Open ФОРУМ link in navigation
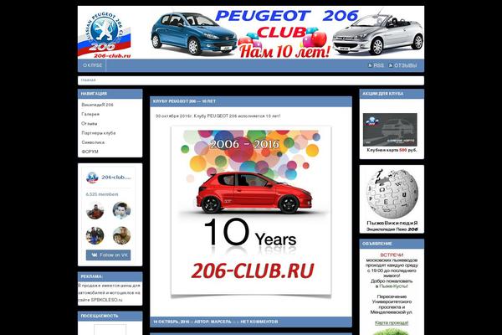This screenshot has width=502, height=335. pyautogui.click(x=90, y=152)
